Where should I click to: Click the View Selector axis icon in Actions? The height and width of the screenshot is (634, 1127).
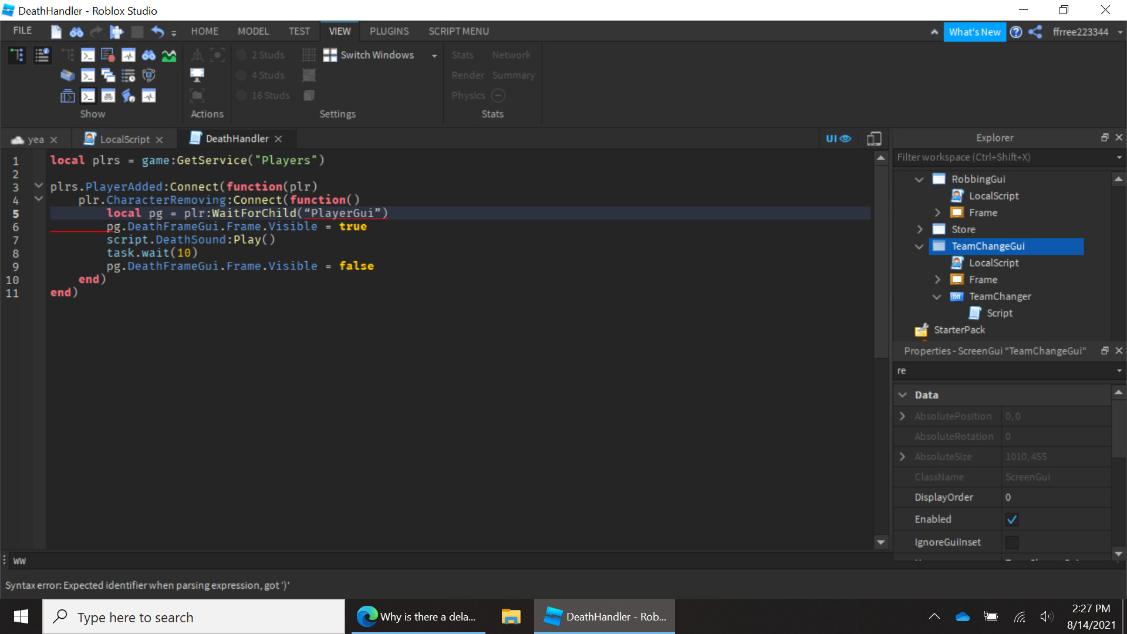(x=197, y=55)
